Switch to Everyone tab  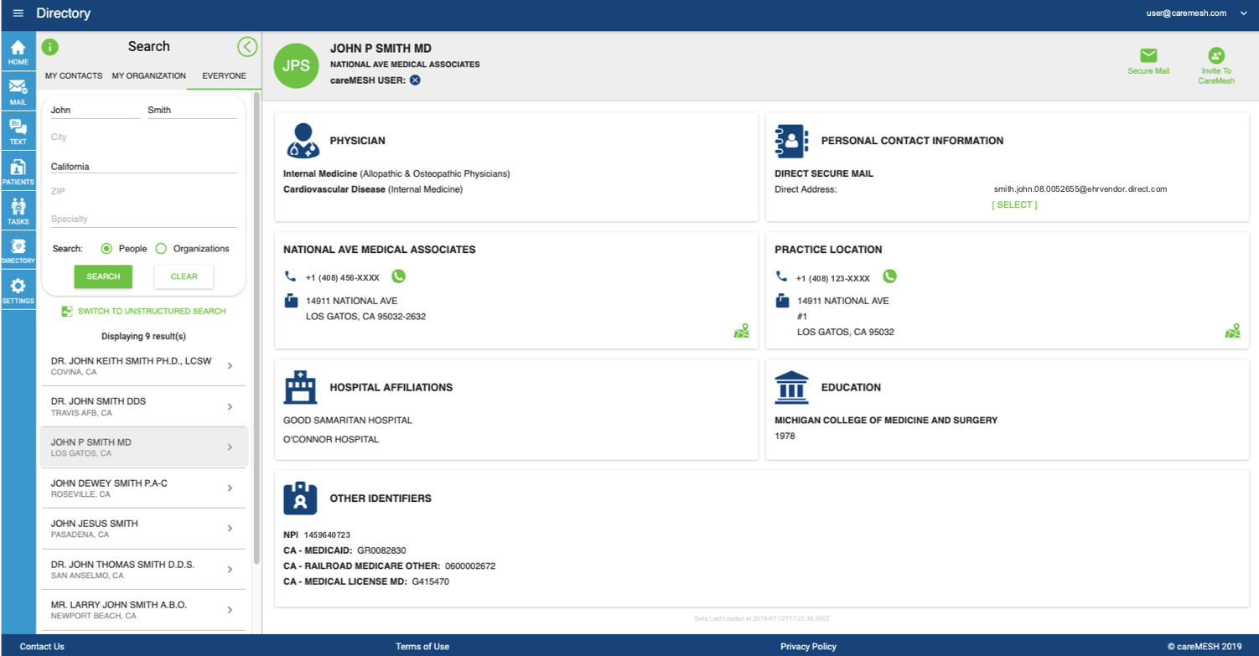pyautogui.click(x=224, y=75)
